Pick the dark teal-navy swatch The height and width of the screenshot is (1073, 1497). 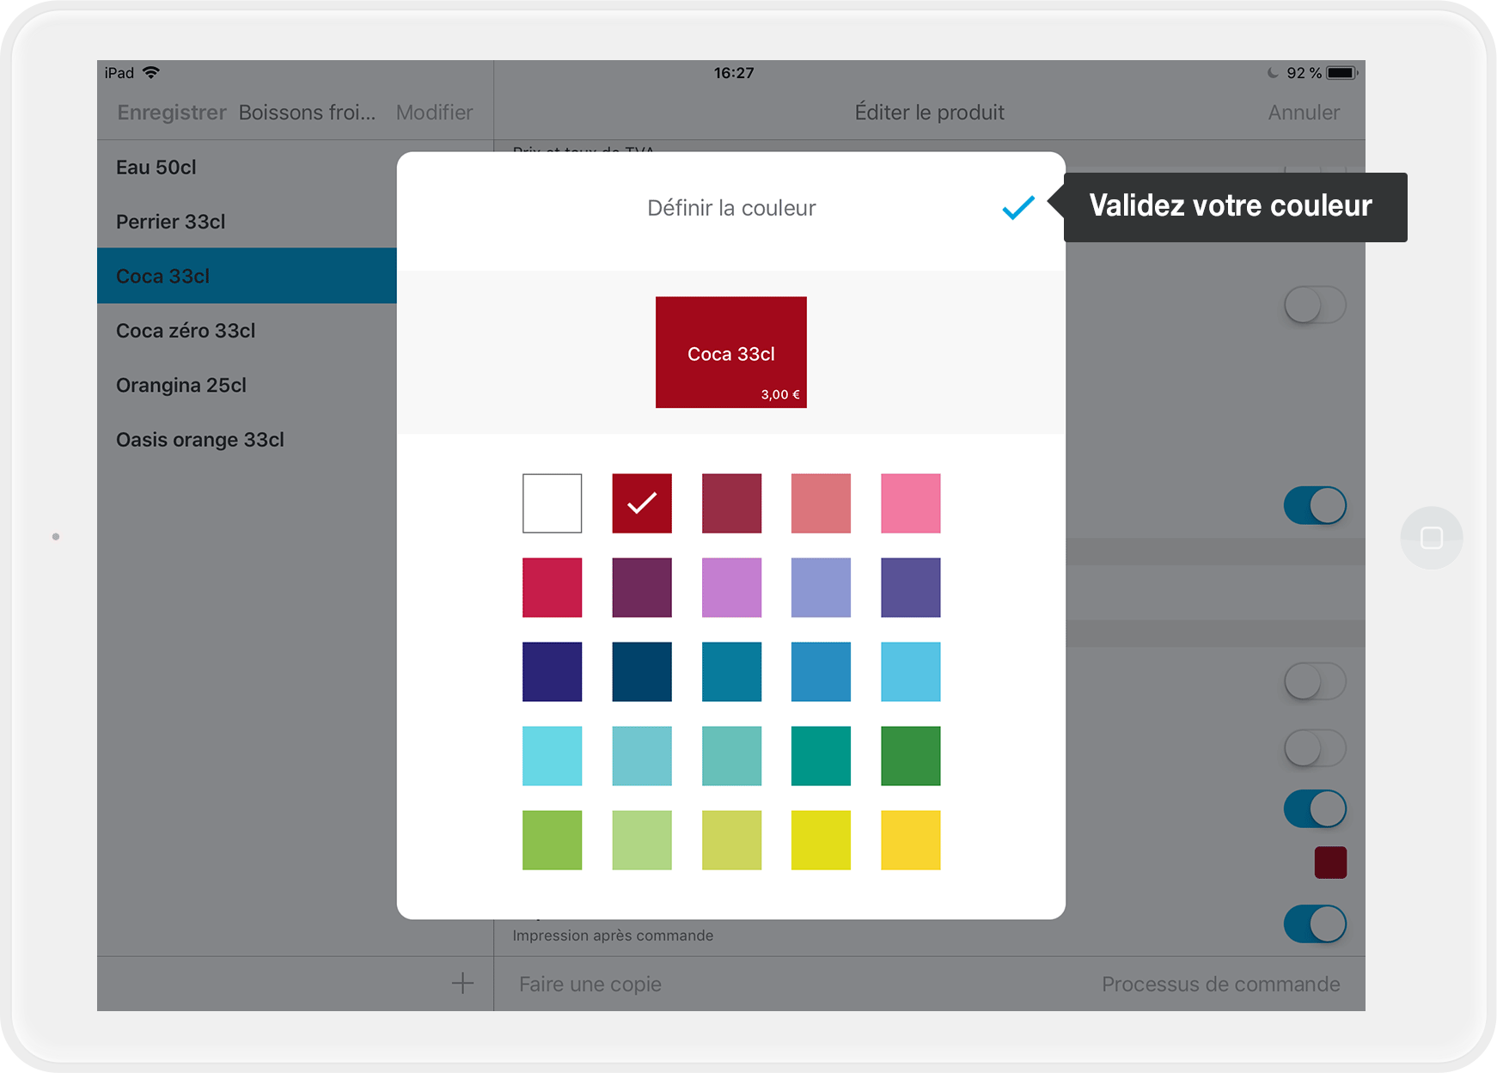pos(642,672)
